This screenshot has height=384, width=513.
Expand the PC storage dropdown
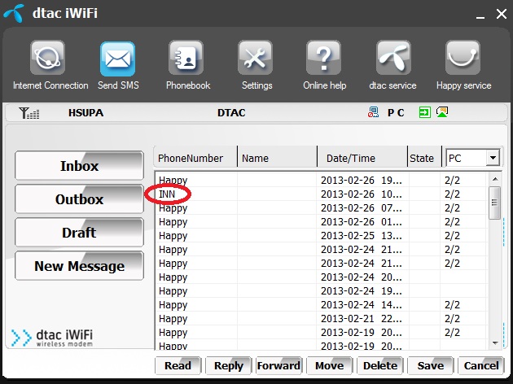(x=493, y=158)
